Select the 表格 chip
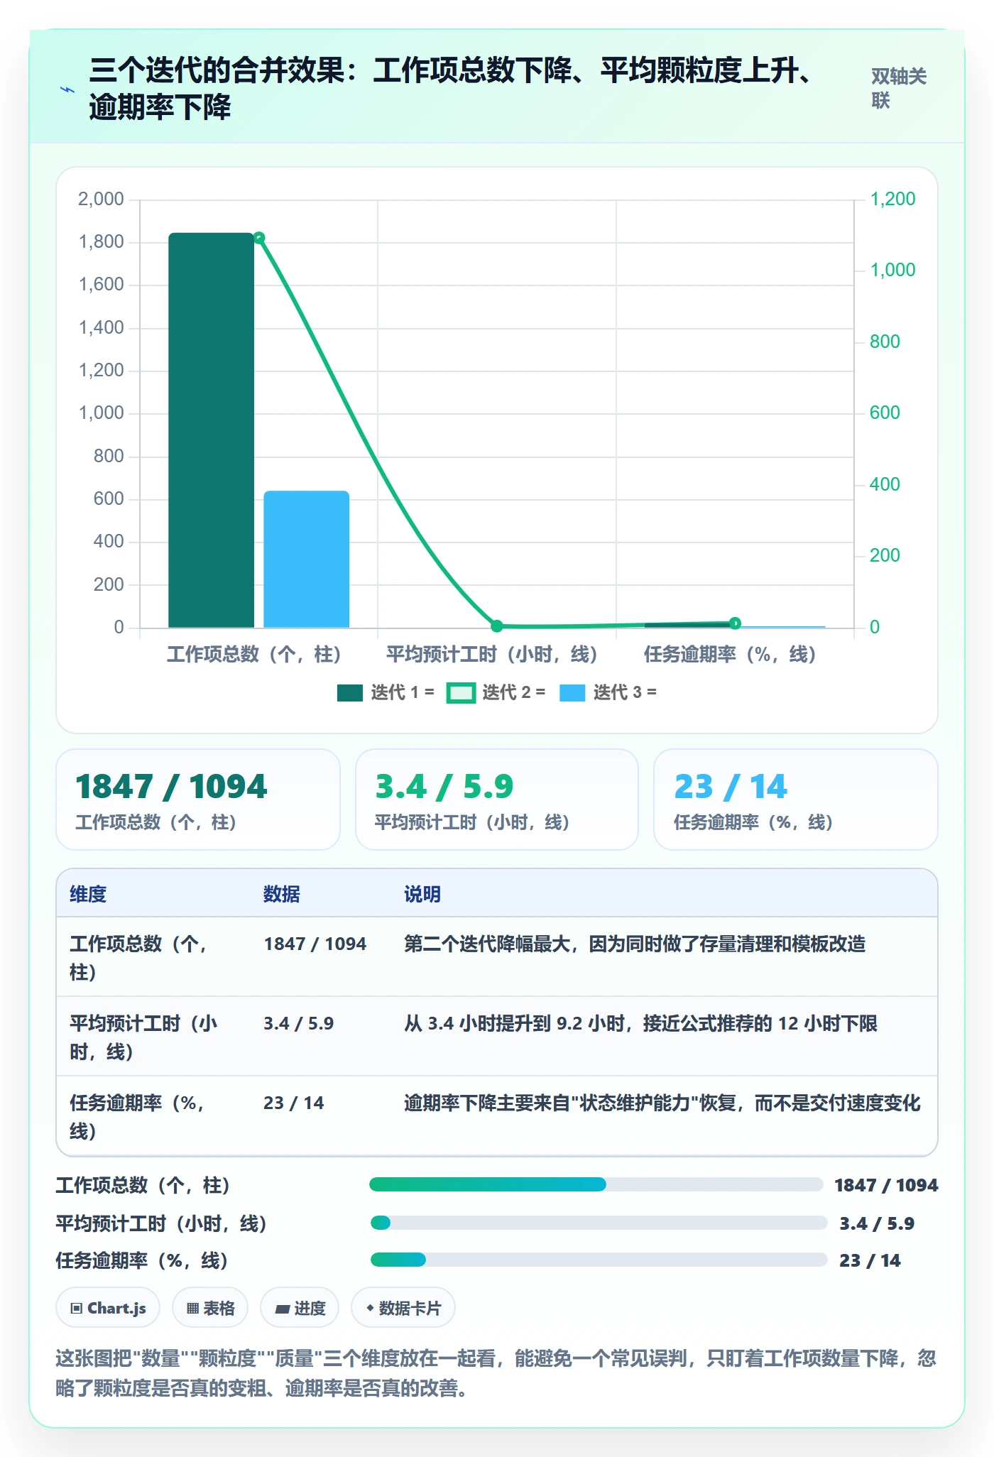 (x=210, y=1307)
